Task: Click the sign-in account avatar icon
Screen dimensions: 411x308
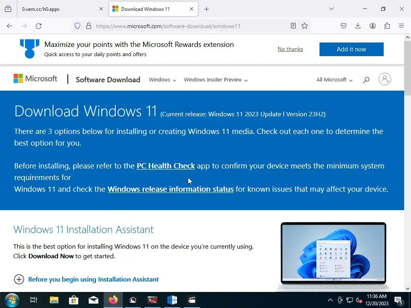Action: [385, 79]
